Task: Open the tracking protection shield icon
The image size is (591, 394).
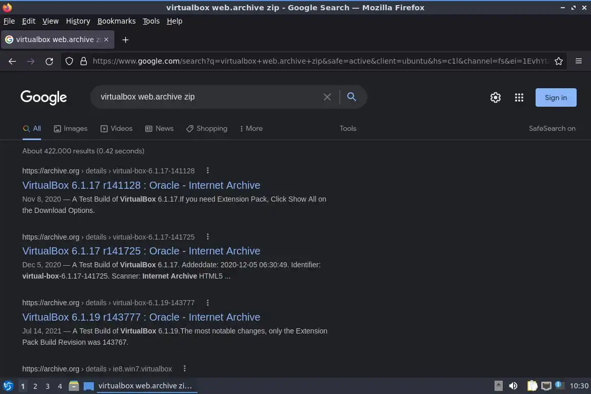Action: click(69, 61)
